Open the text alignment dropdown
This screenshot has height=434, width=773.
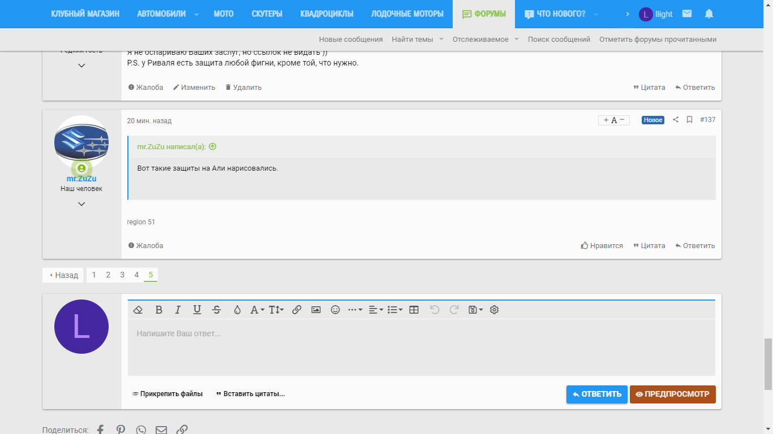tap(376, 310)
